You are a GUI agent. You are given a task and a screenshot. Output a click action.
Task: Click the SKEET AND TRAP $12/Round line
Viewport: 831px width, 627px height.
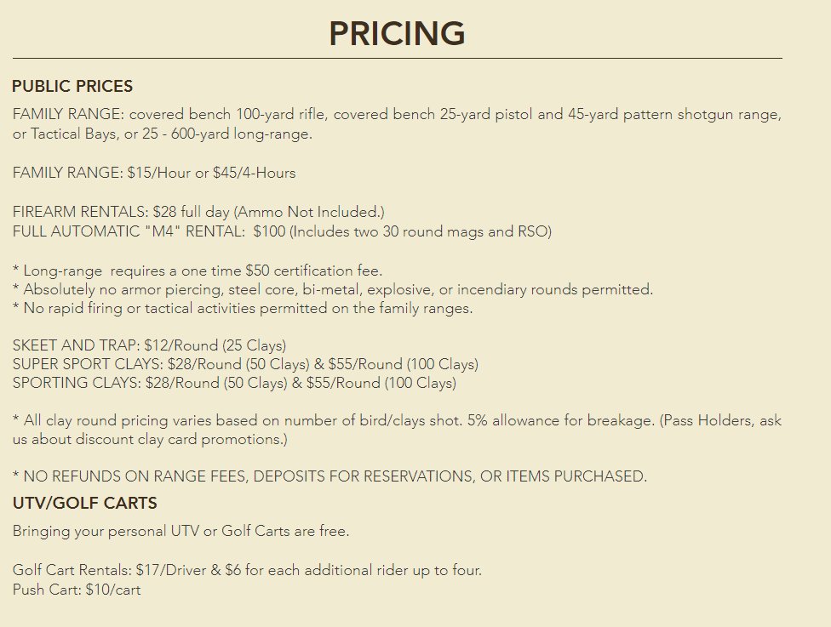[149, 345]
